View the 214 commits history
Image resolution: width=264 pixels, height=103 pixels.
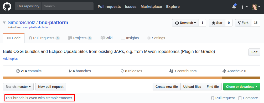tap(29, 71)
